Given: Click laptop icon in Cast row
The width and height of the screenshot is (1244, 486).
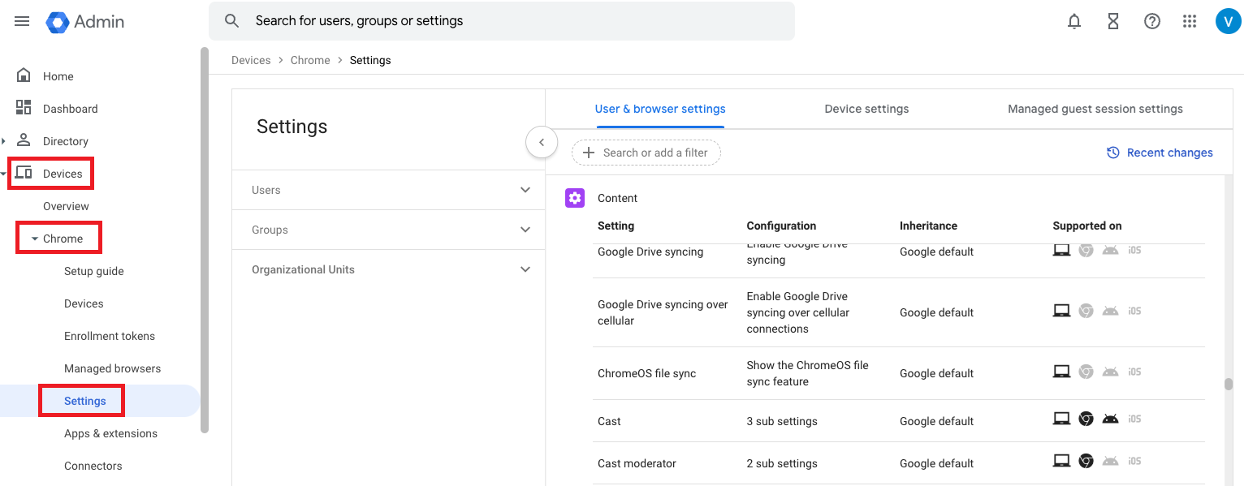Looking at the screenshot, I should pyautogui.click(x=1061, y=419).
